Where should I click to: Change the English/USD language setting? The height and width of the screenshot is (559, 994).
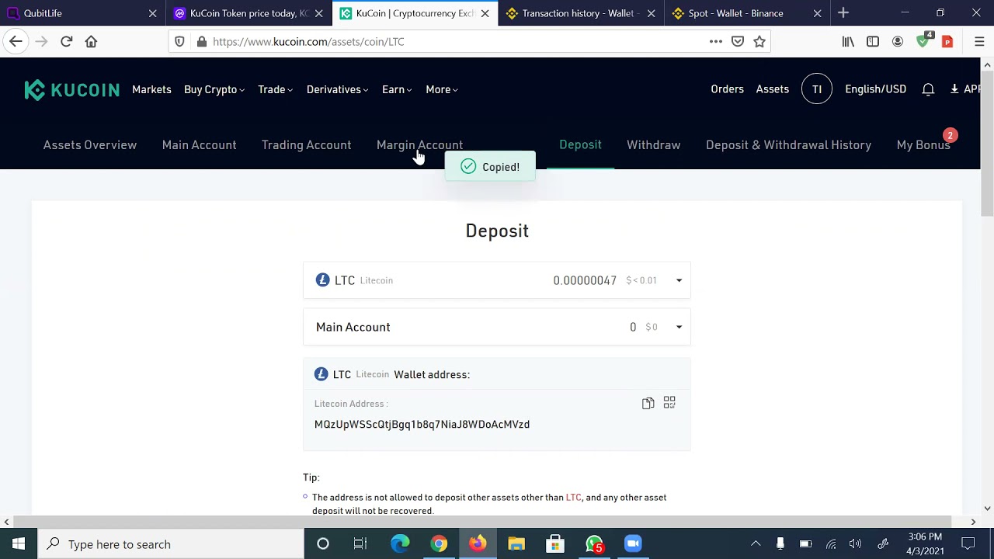click(x=875, y=89)
